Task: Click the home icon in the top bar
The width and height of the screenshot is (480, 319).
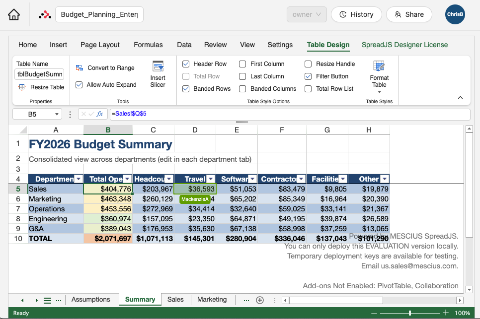Action: [x=13, y=14]
